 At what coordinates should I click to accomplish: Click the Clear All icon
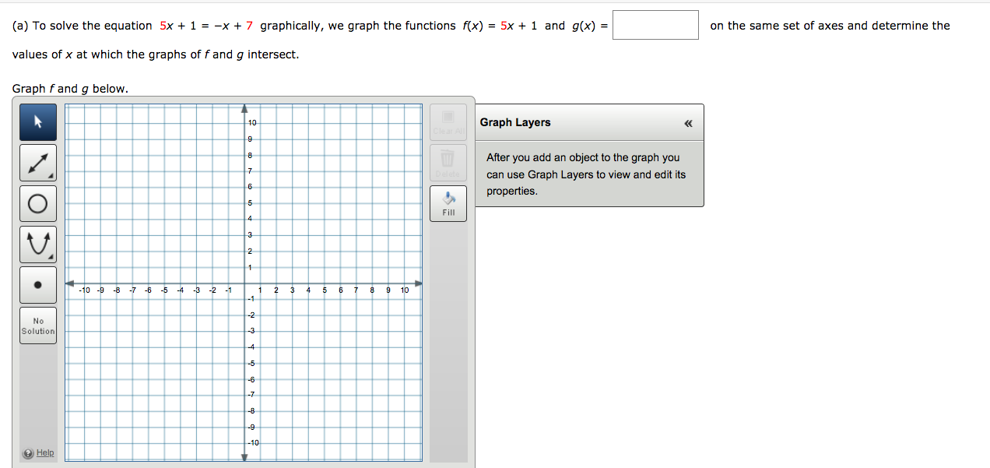pyautogui.click(x=448, y=121)
